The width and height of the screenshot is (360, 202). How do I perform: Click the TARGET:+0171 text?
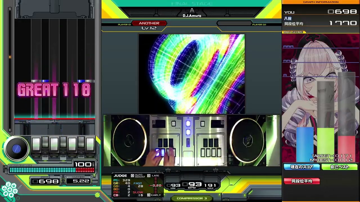click(332, 156)
